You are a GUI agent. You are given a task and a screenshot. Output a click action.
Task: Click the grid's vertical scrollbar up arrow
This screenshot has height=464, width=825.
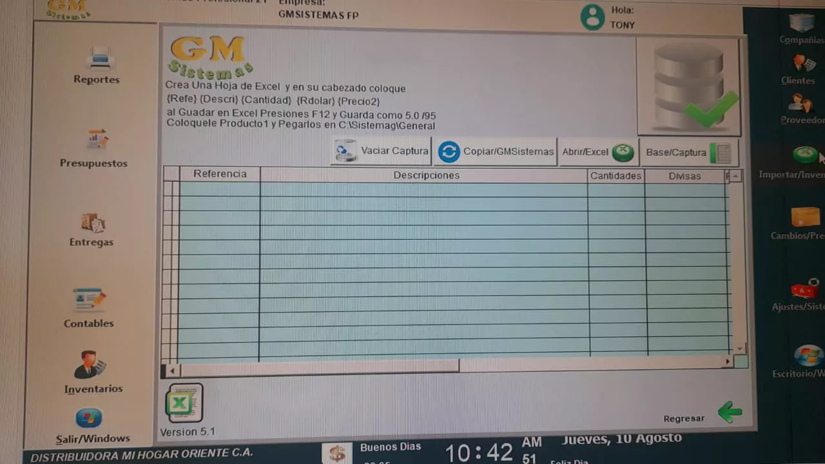[x=735, y=176]
